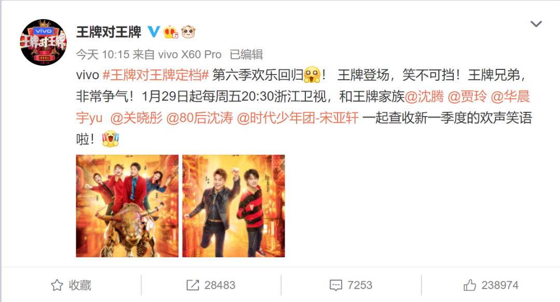Click the star favorite icon
The image size is (560, 302).
(x=57, y=285)
